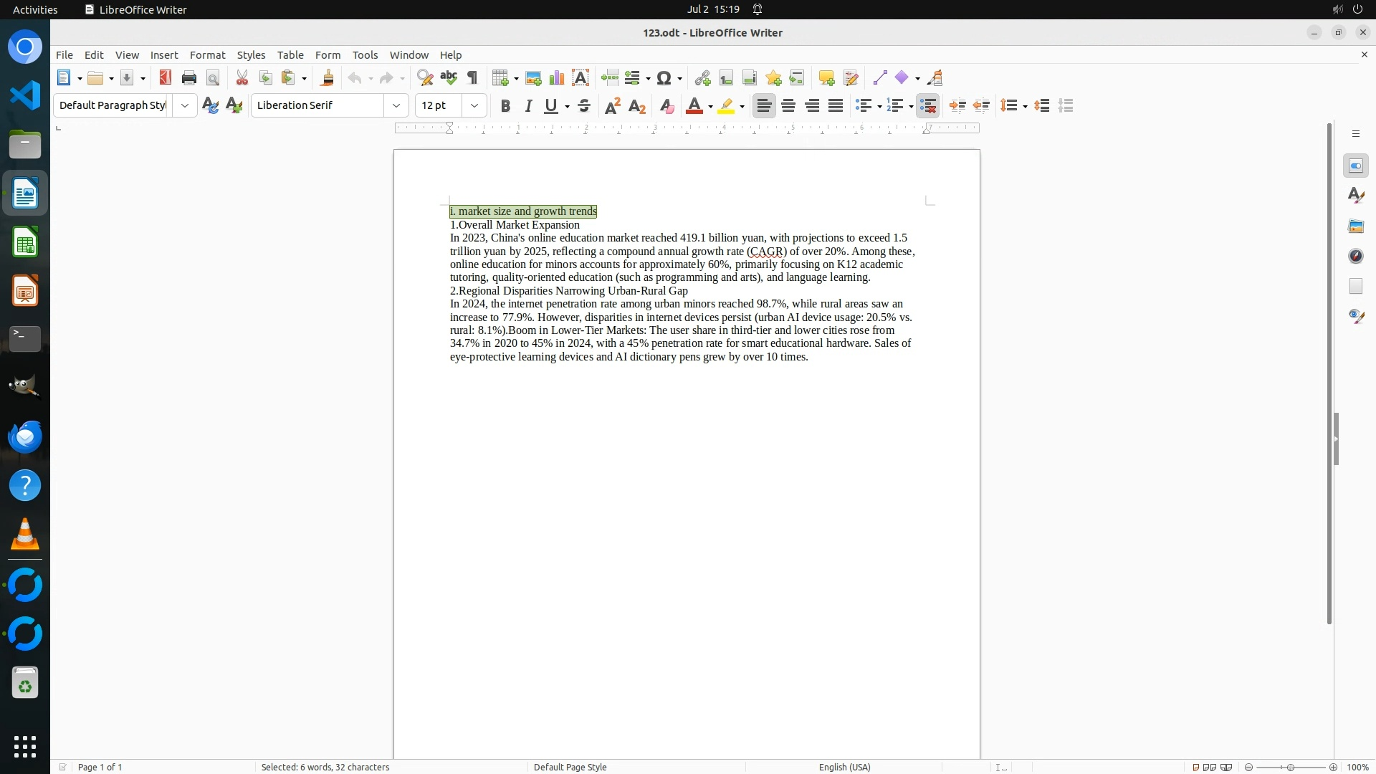Click Default Page Style in status bar
The width and height of the screenshot is (1376, 774).
570,767
